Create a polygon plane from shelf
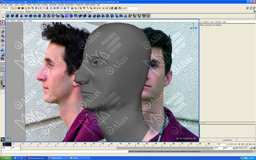The width and height of the screenshot is (256, 160). pyautogui.click(x=26, y=16)
